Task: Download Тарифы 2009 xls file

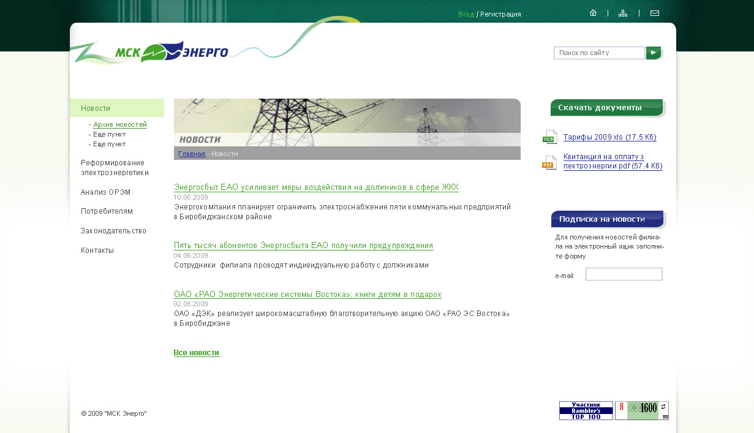Action: click(610, 137)
